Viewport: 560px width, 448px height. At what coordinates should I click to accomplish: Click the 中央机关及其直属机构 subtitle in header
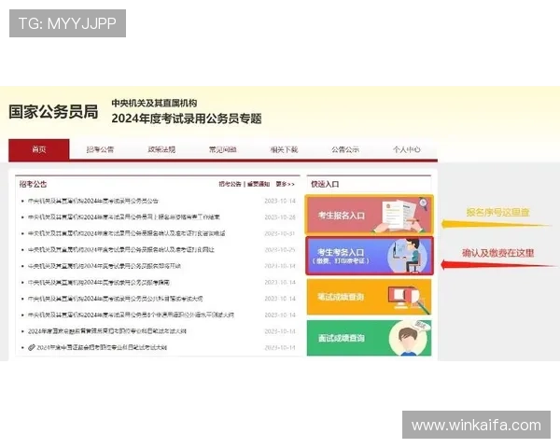[x=154, y=104]
